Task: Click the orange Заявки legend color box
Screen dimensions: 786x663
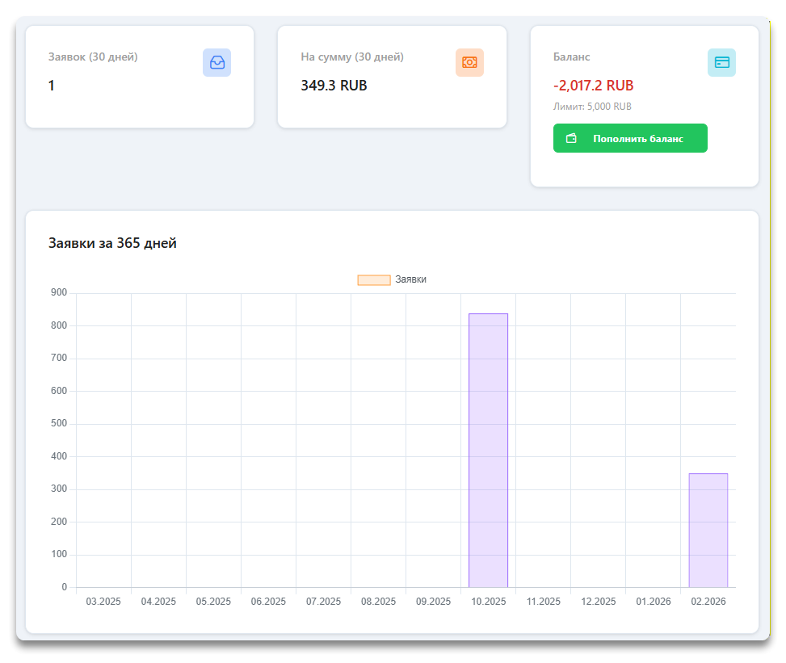Action: click(x=374, y=279)
